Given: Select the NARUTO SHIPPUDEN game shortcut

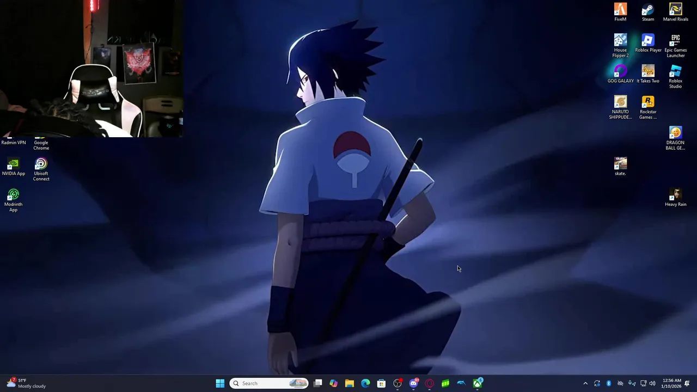Looking at the screenshot, I should (x=620, y=108).
